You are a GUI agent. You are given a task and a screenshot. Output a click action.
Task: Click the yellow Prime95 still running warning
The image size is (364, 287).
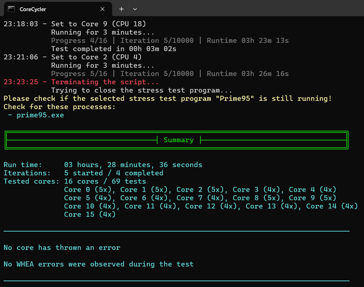coord(168,99)
